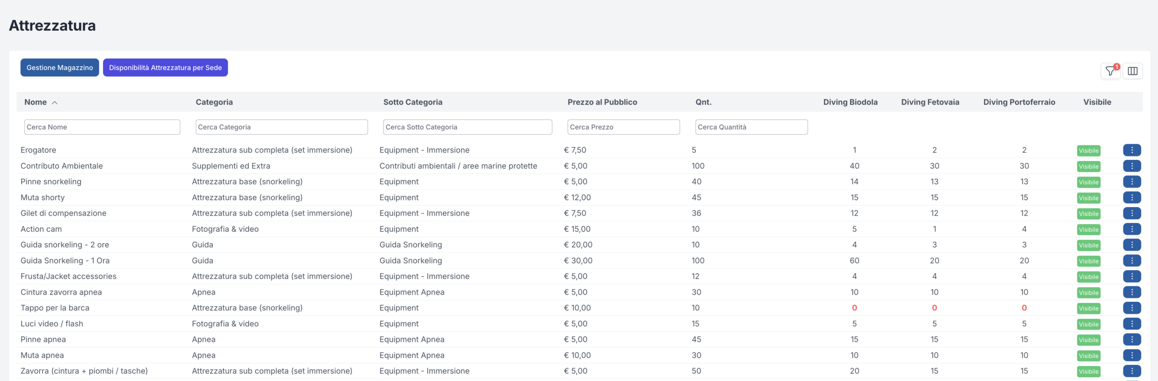Toggle sort arrow on Nome column

pos(55,103)
